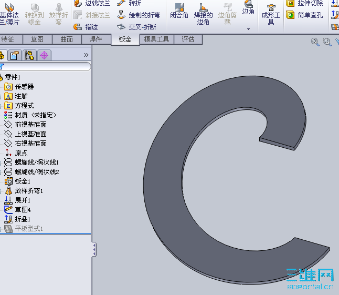Select the 传感器 (Sensors) folder

tap(19, 87)
